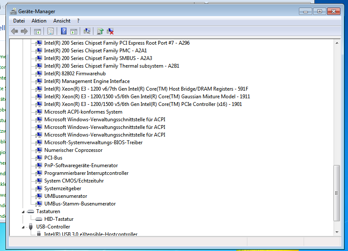Open the Properties toolbar icon
This screenshot has width=348, height=251.
pyautogui.click(x=51, y=31)
